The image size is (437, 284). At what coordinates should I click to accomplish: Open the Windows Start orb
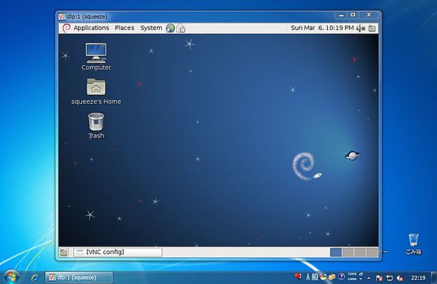point(11,277)
